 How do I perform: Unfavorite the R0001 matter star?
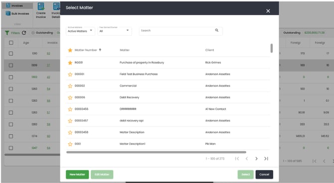click(70, 63)
